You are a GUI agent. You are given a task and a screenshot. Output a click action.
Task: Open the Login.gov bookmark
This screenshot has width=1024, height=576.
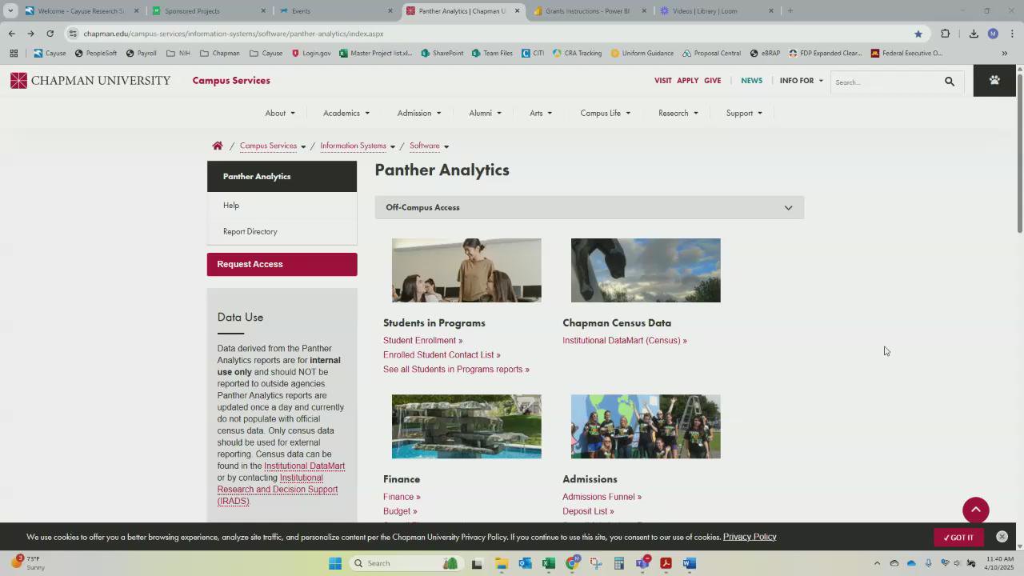click(311, 54)
